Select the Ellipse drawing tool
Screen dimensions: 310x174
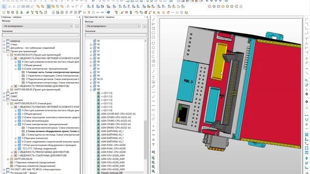coord(154,66)
